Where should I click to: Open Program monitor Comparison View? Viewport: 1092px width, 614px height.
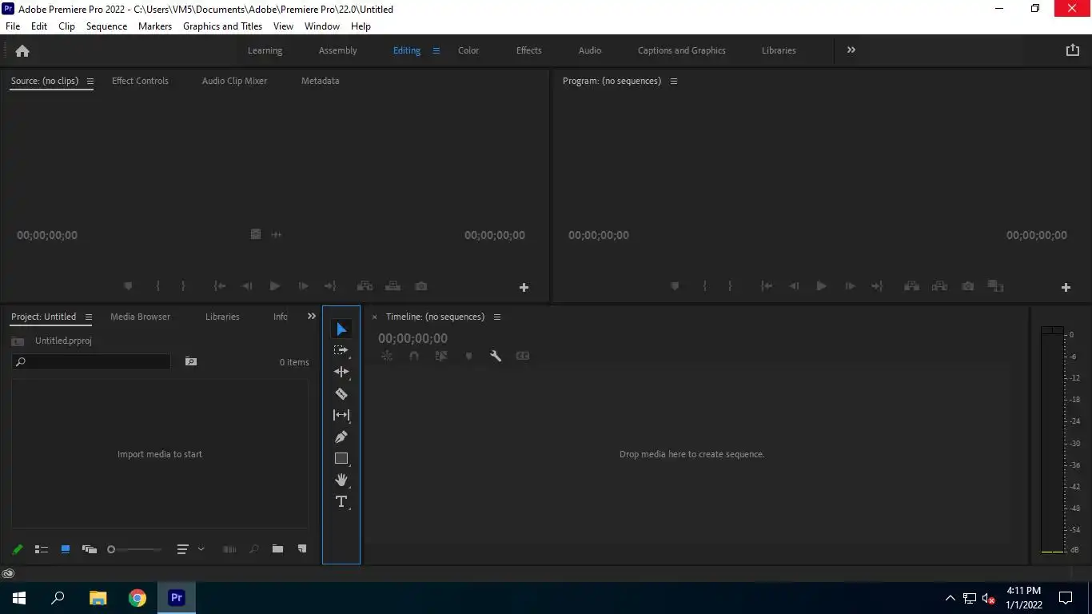pos(995,286)
